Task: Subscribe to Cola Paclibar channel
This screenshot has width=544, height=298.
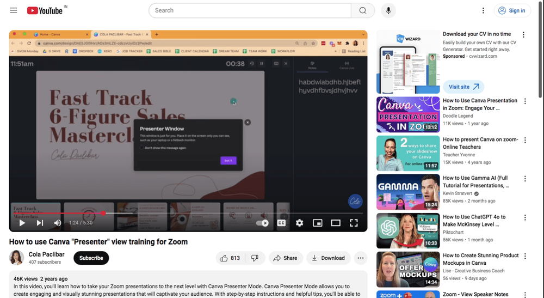Action: [91, 258]
